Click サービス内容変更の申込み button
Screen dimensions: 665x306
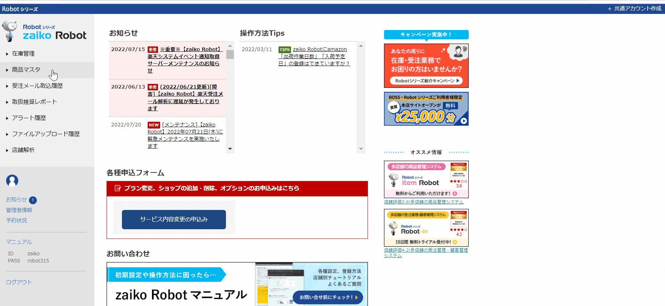(x=174, y=220)
